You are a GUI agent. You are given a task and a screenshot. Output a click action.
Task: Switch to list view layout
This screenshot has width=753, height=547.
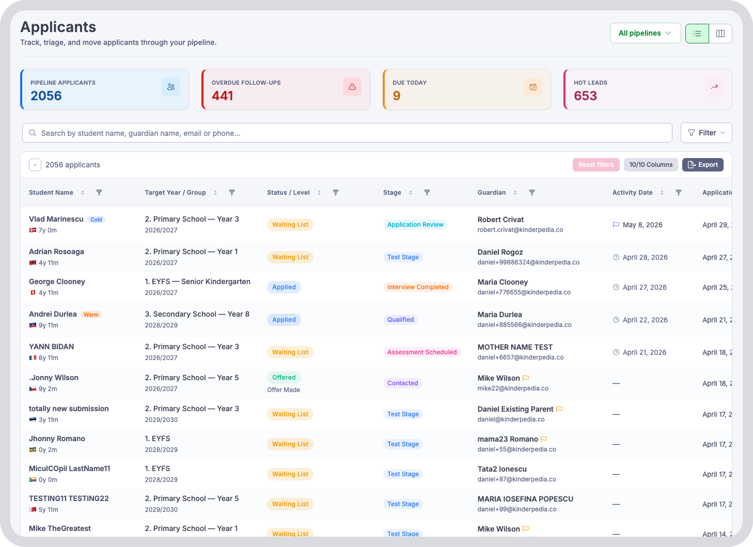point(697,34)
